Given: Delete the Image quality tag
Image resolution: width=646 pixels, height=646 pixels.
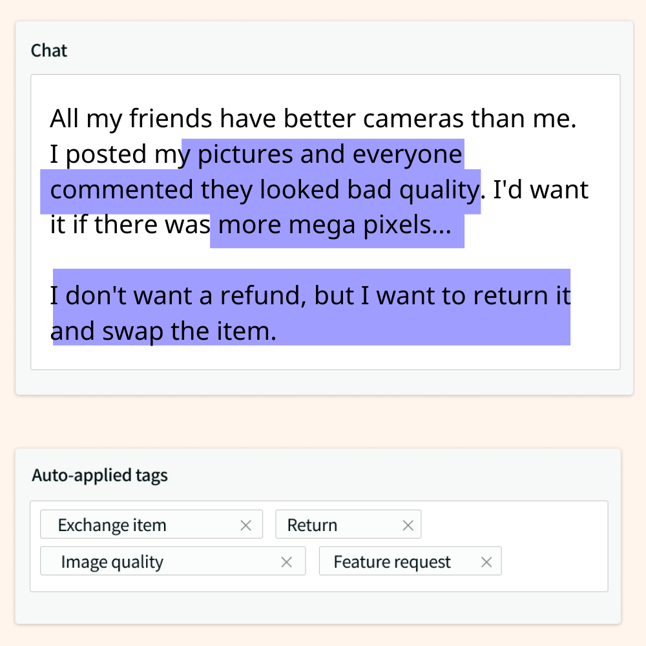Looking at the screenshot, I should (x=286, y=562).
